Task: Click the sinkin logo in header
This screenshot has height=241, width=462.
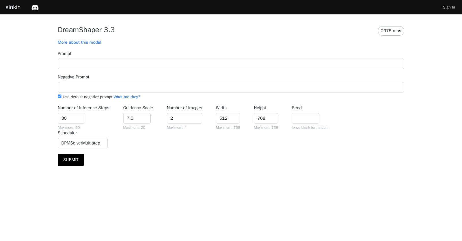Action: (13, 7)
